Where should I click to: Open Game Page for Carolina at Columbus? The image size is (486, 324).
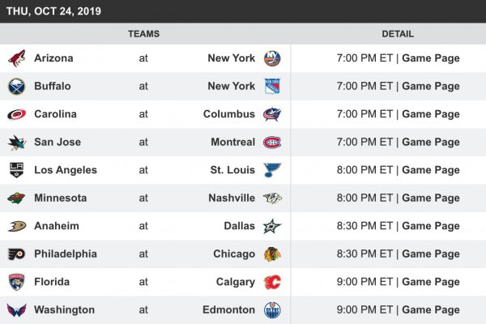point(430,114)
